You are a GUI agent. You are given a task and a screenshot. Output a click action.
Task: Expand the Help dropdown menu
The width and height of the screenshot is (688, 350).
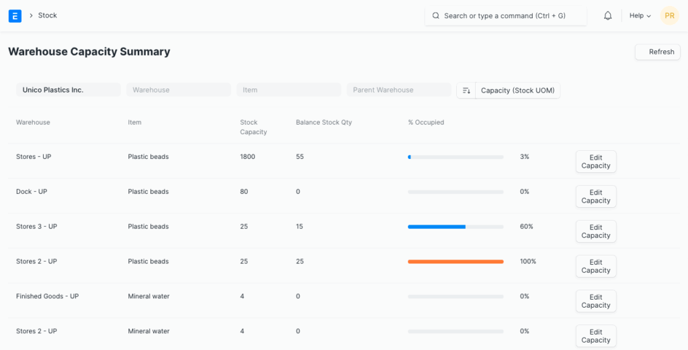640,15
